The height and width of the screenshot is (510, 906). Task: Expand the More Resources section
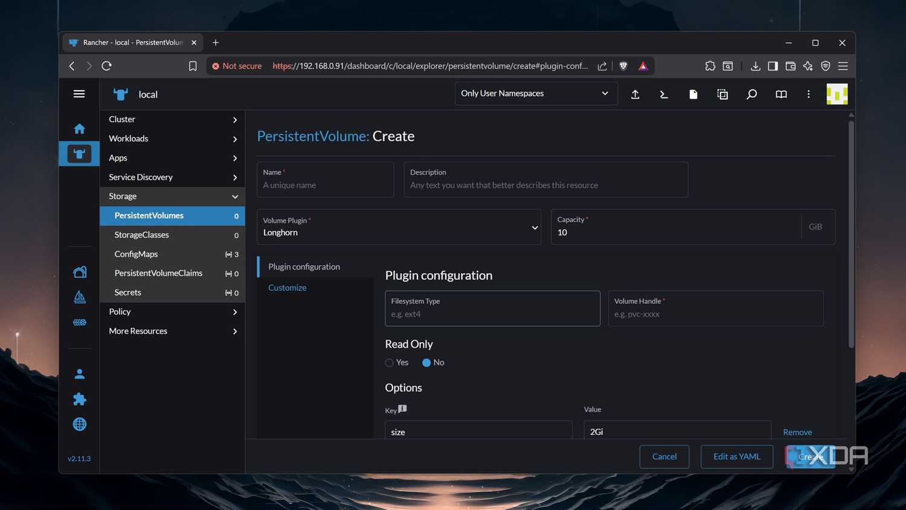click(x=172, y=331)
